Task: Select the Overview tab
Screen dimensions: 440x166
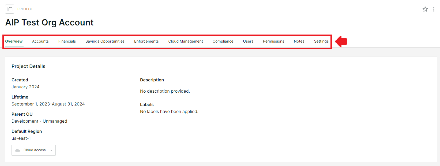Action: 14,41
